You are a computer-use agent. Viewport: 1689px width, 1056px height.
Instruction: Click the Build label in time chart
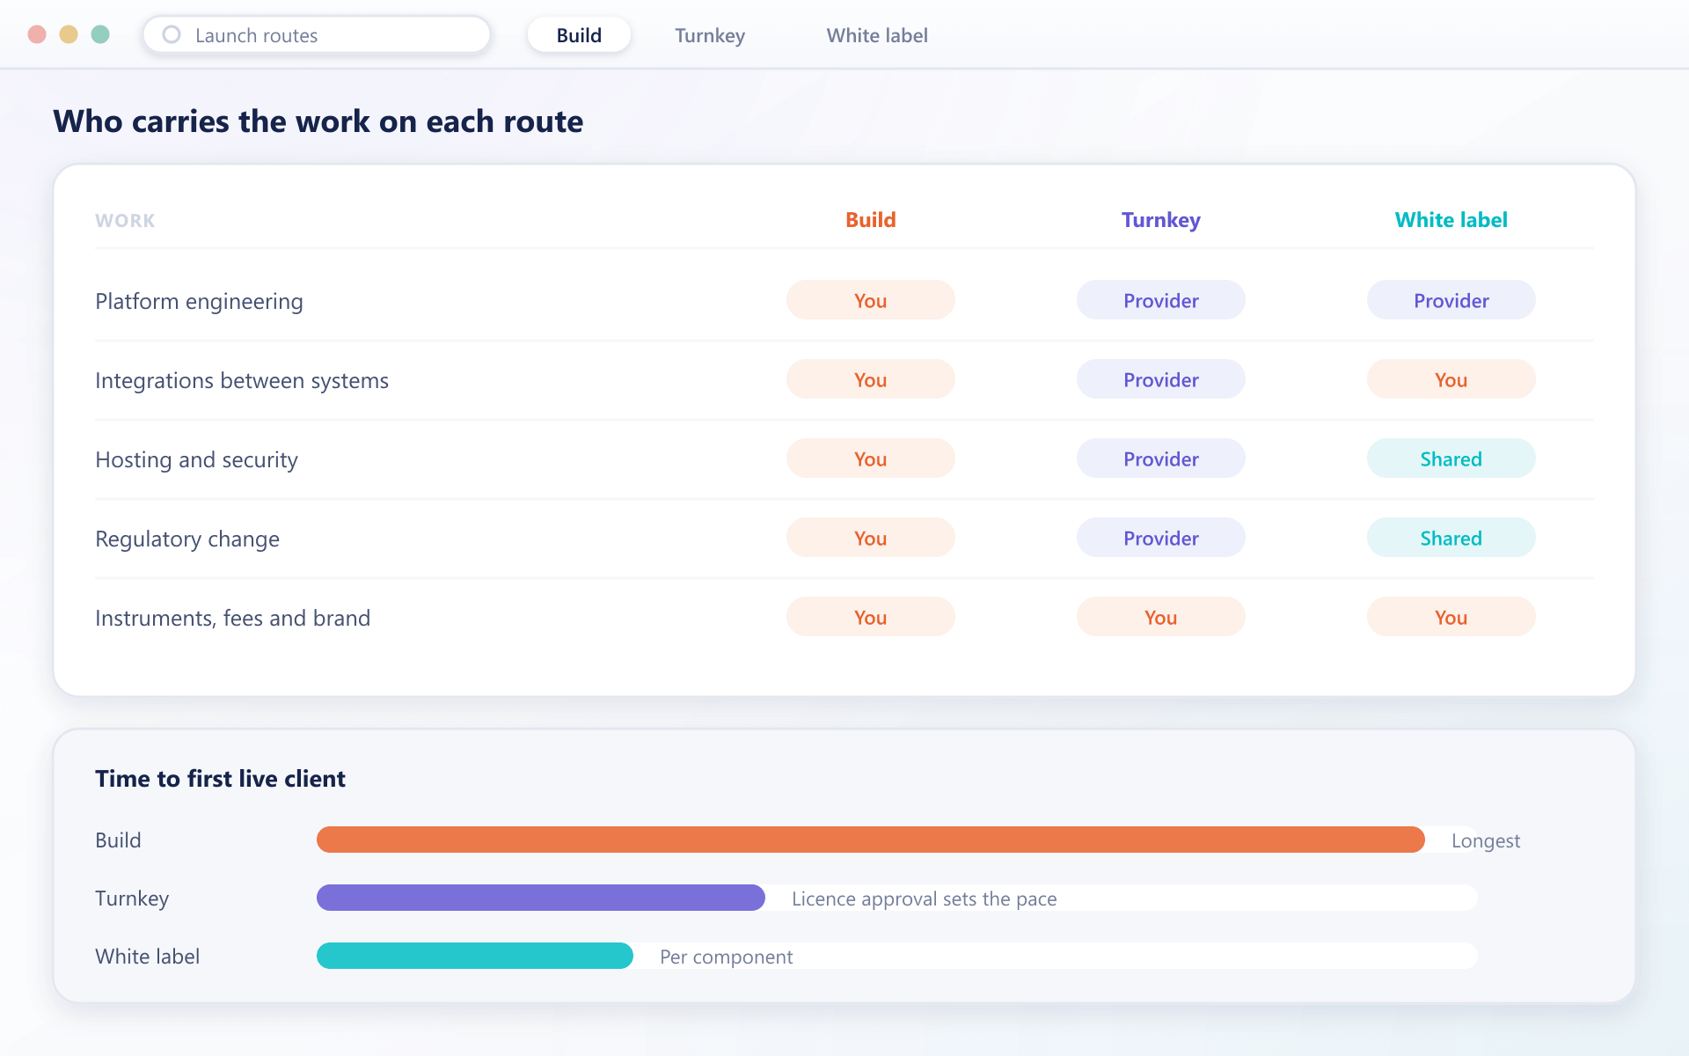[x=118, y=840]
